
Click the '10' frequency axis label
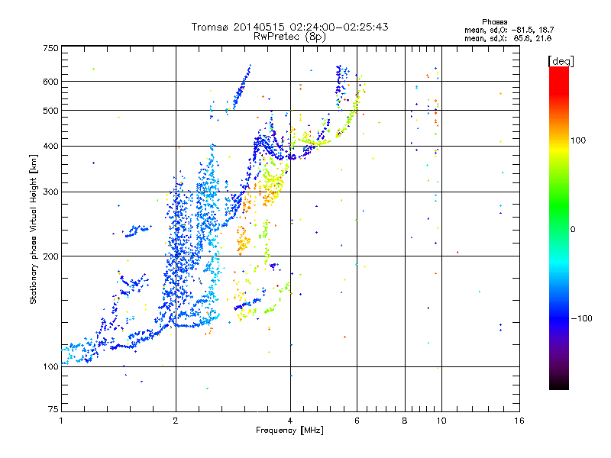tap(441, 421)
